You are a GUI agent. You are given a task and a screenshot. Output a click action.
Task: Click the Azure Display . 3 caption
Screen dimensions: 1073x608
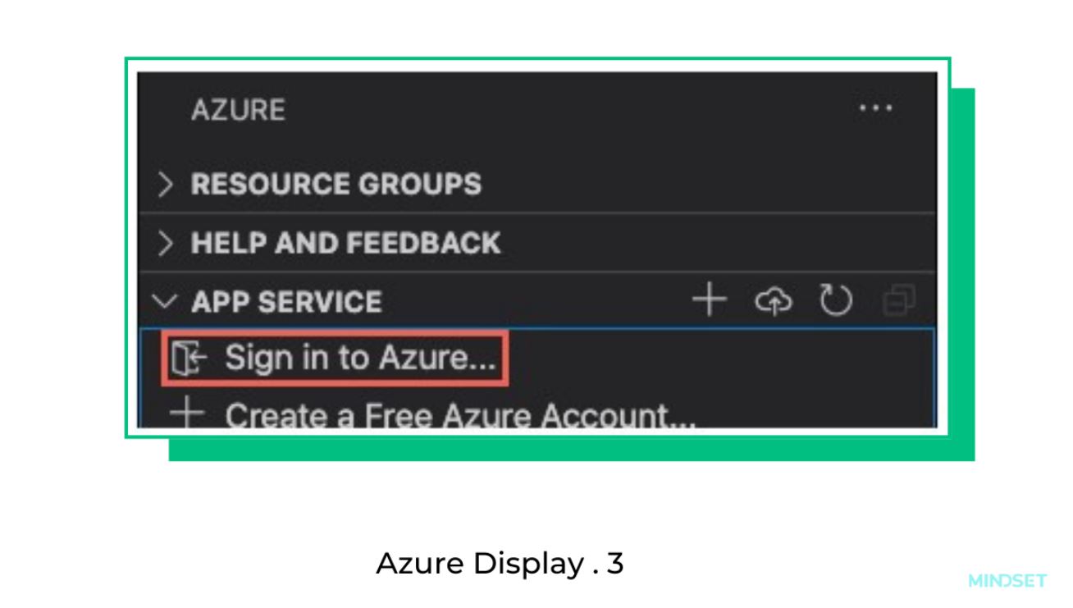500,564
